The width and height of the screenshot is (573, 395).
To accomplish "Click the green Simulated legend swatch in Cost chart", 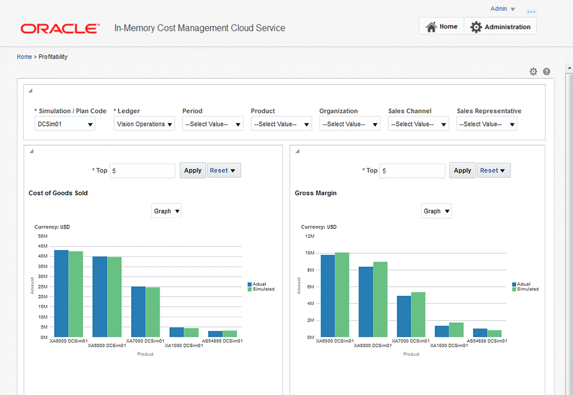I will pyautogui.click(x=250, y=289).
